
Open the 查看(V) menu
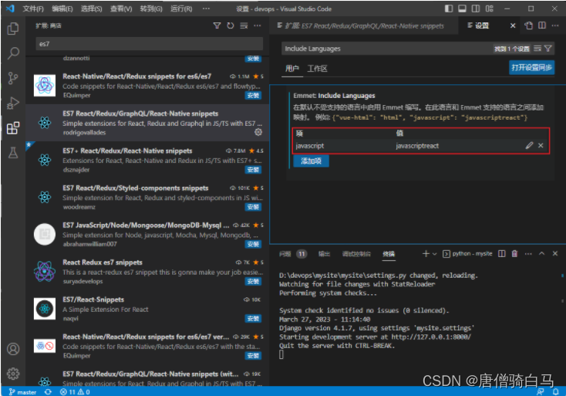pos(121,8)
